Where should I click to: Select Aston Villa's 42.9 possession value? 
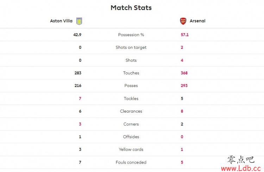(x=77, y=35)
